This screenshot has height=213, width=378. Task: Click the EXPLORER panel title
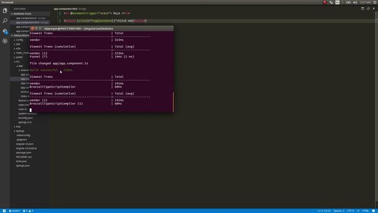pos(19,9)
